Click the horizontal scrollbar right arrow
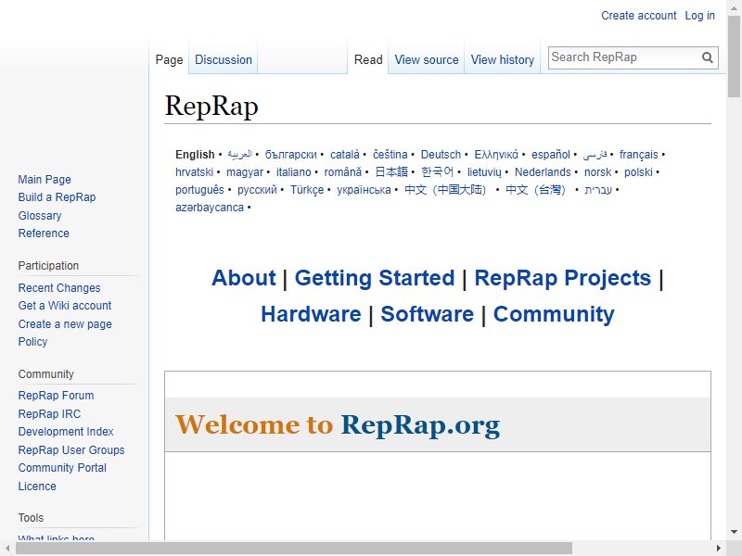The image size is (742, 556). [x=718, y=549]
